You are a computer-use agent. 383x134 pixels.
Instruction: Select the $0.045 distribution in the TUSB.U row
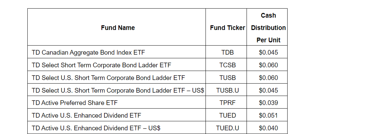(x=268, y=90)
